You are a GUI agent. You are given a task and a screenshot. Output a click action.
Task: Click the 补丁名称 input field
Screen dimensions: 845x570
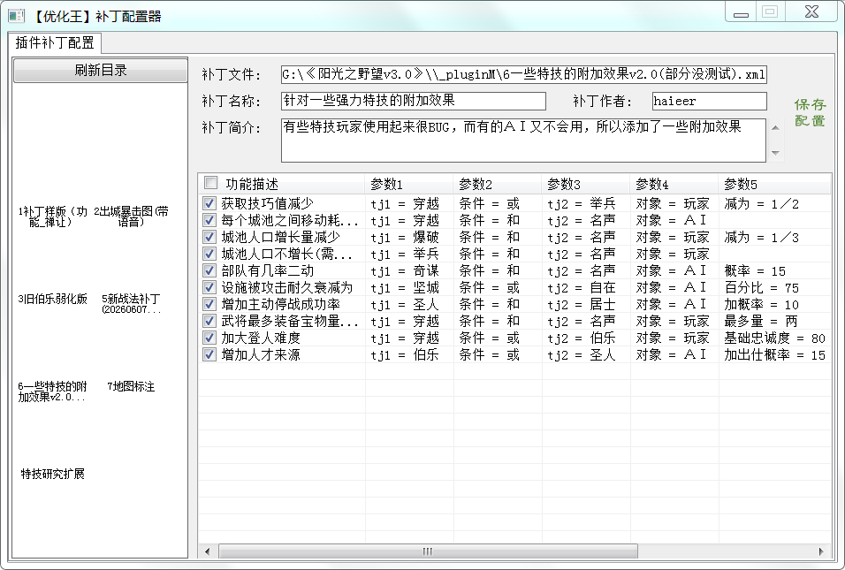[x=414, y=101]
